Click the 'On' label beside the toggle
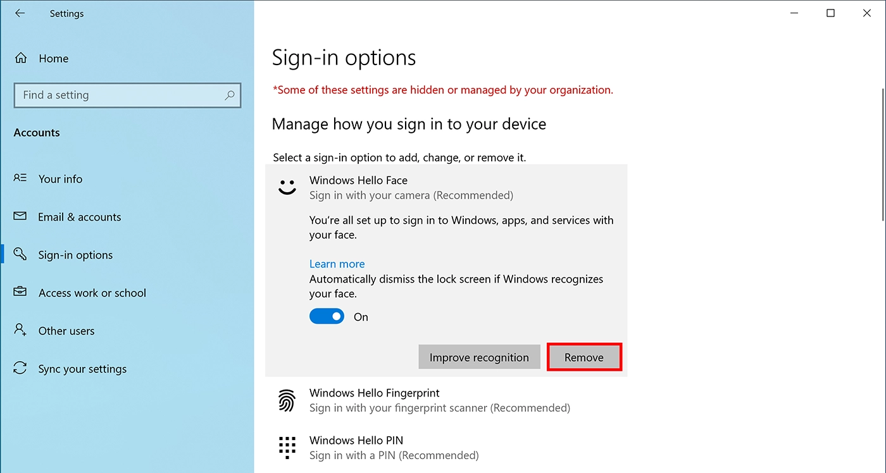Image resolution: width=886 pixels, height=473 pixels. (x=361, y=317)
